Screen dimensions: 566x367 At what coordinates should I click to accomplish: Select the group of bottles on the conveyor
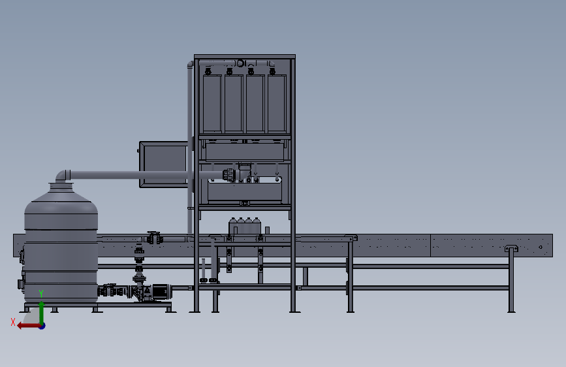point(245,226)
